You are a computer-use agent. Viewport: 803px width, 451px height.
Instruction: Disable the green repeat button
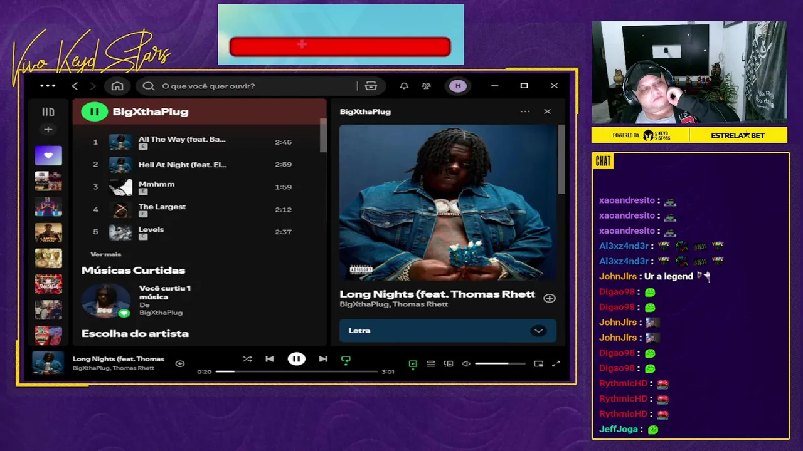tap(346, 360)
